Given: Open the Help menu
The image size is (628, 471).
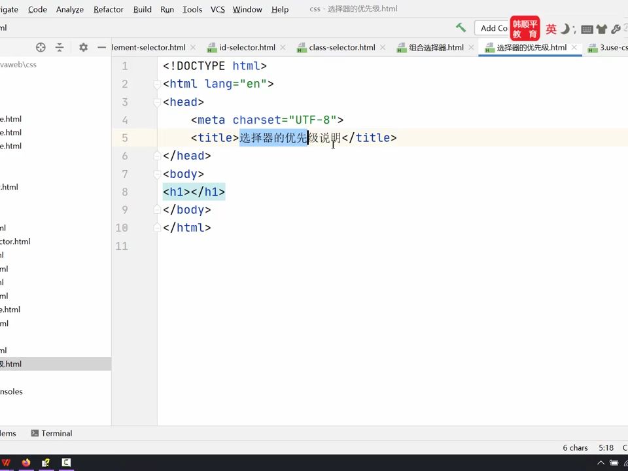Looking at the screenshot, I should point(279,9).
